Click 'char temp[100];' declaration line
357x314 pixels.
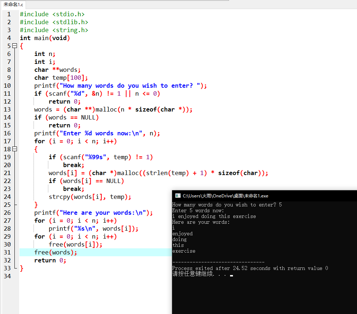coord(61,78)
